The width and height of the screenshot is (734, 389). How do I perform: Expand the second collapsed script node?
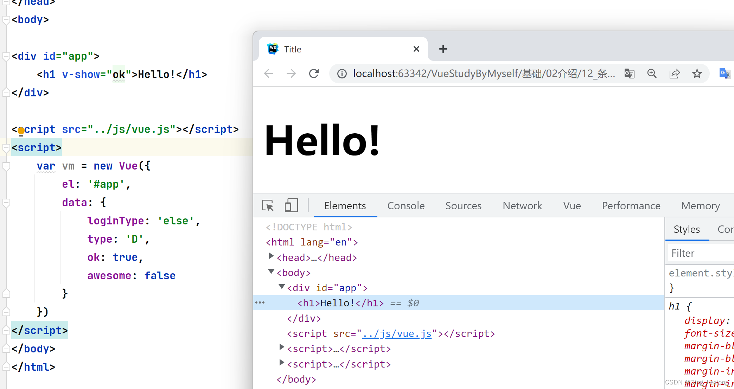coord(281,363)
